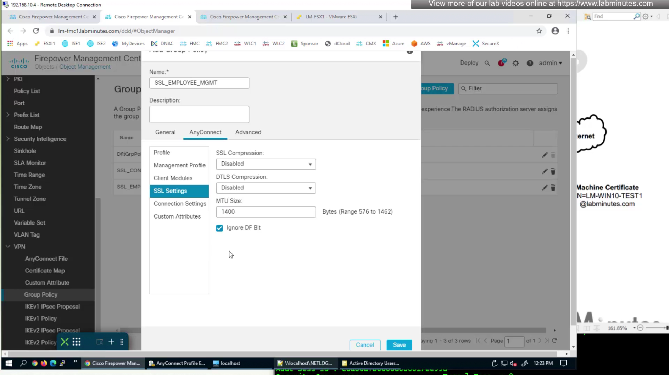Screen dimensions: 669x375
Task: Click the search magnifier icon near Deploy
Action: point(487,63)
